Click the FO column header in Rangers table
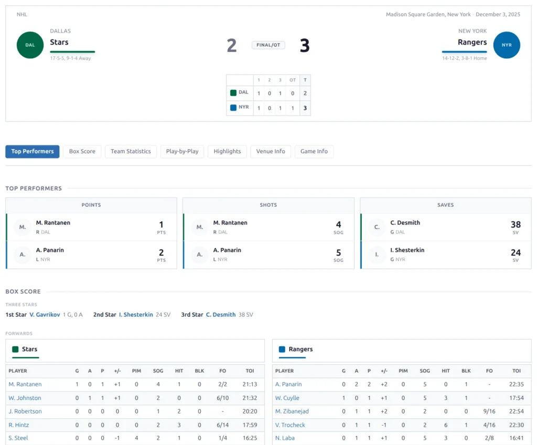 click(489, 371)
